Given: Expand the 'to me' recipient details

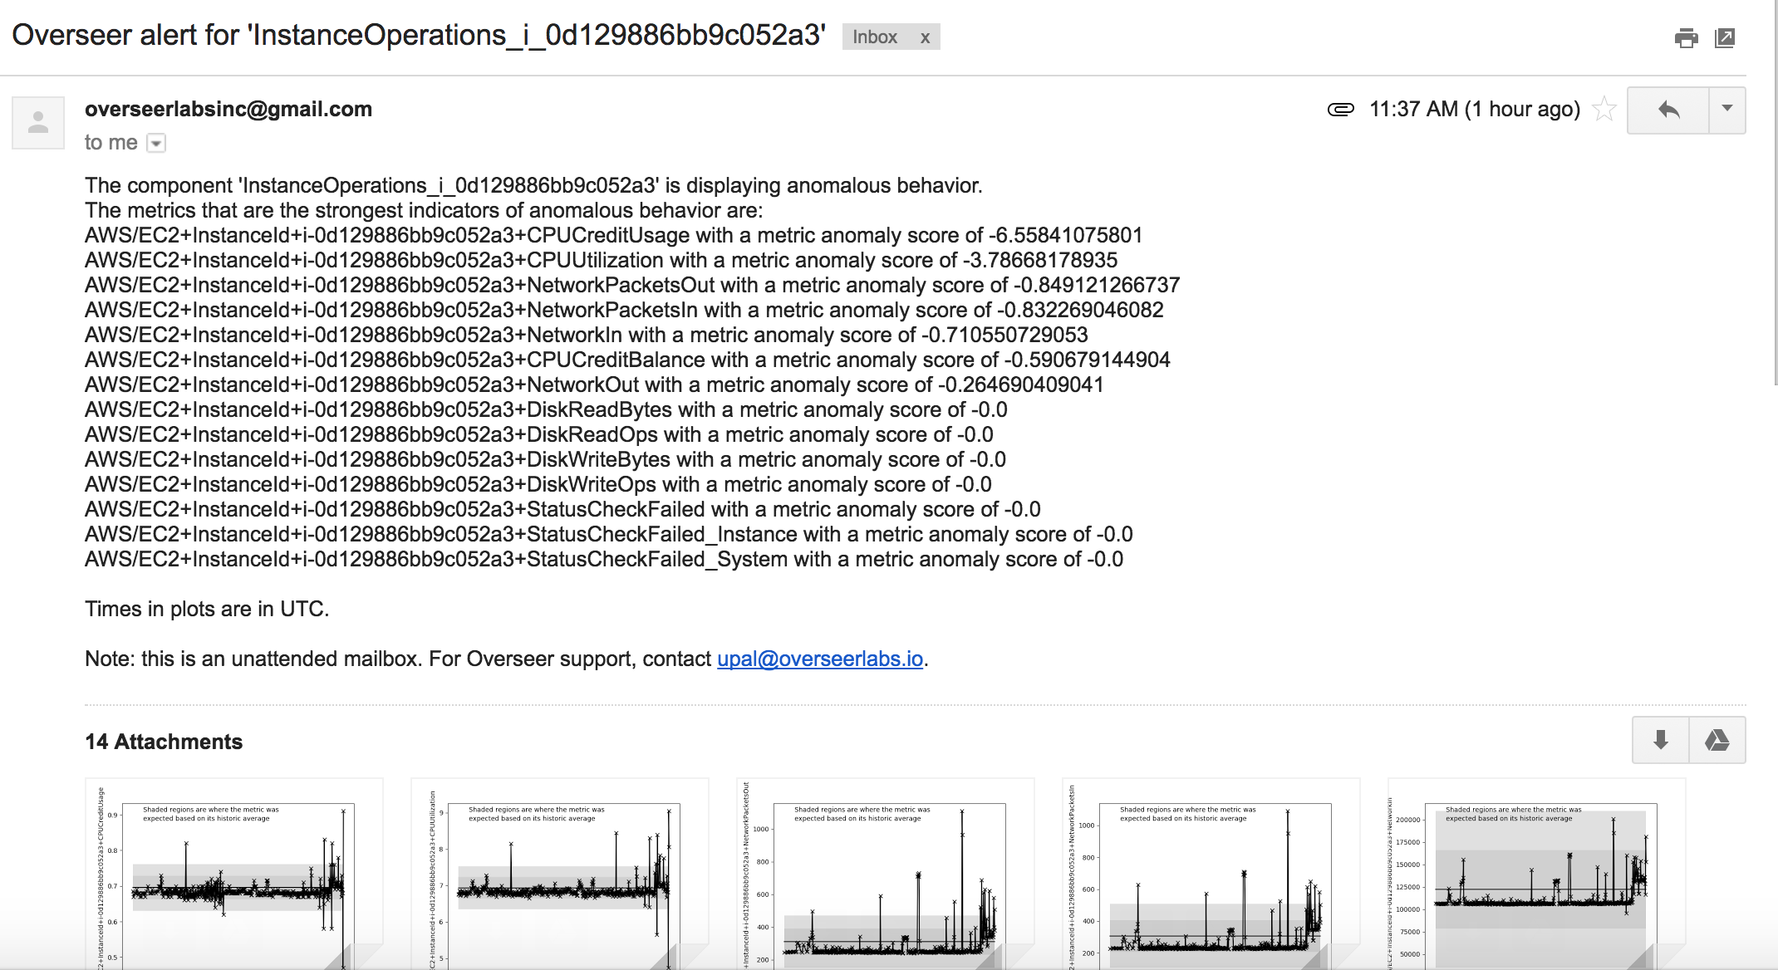Looking at the screenshot, I should tap(156, 144).
